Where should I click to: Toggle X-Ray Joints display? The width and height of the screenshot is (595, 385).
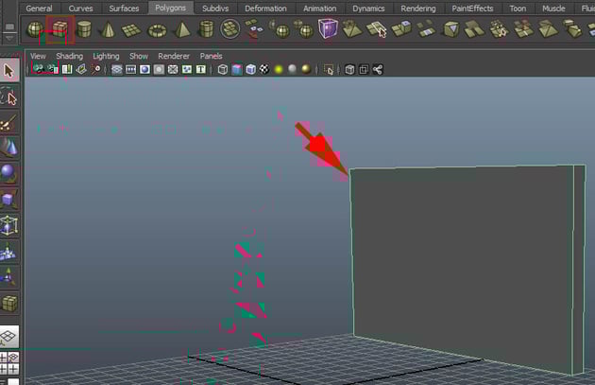pos(378,70)
